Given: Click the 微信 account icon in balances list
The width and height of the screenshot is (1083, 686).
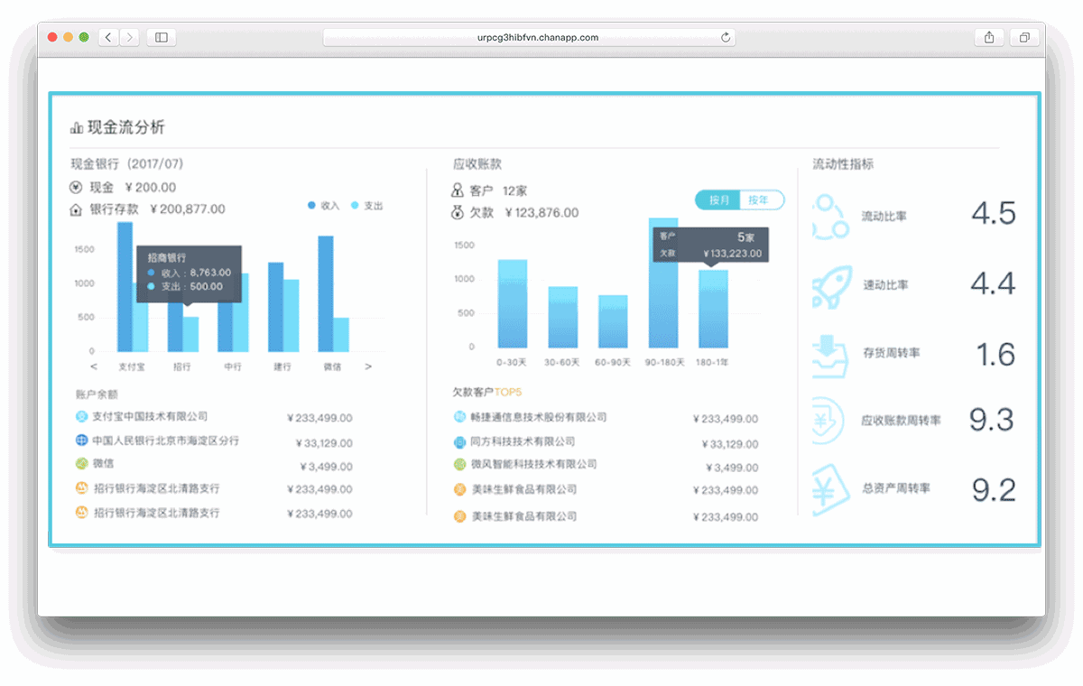Looking at the screenshot, I should tap(81, 464).
